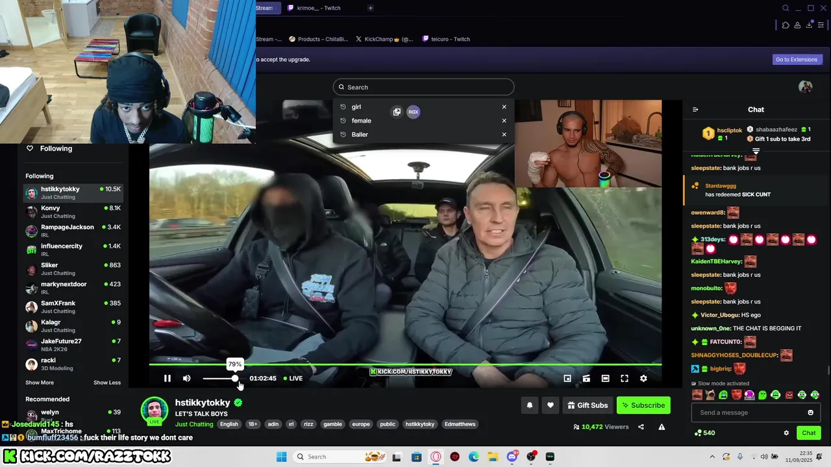Open Sliker channel in sidebar
The width and height of the screenshot is (831, 467).
coord(73,269)
